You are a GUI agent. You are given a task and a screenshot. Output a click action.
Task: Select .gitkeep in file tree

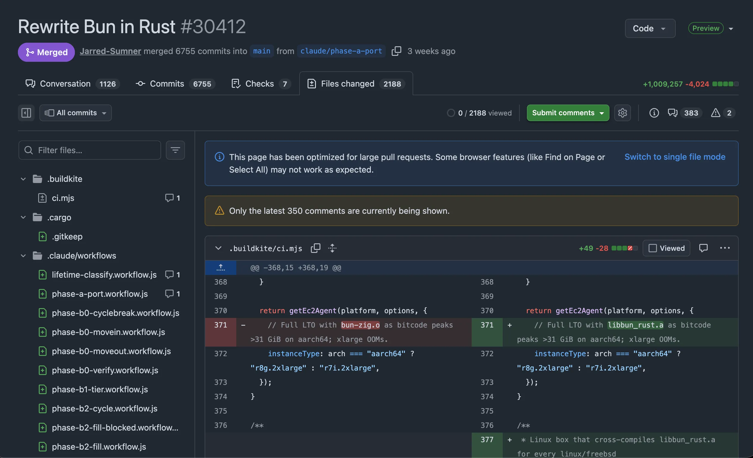[67, 236]
